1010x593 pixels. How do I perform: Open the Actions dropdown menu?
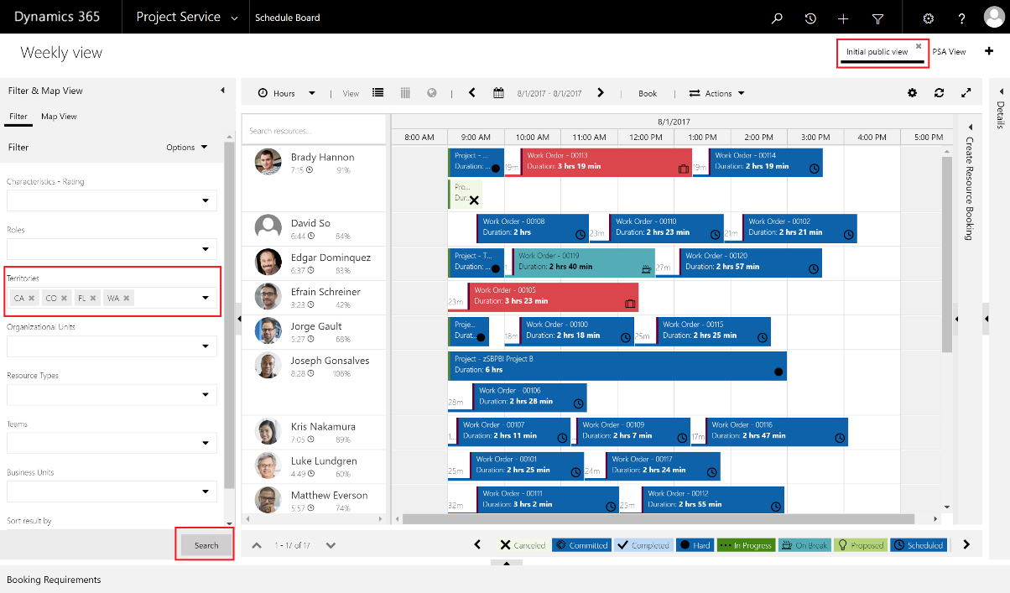[x=717, y=93]
